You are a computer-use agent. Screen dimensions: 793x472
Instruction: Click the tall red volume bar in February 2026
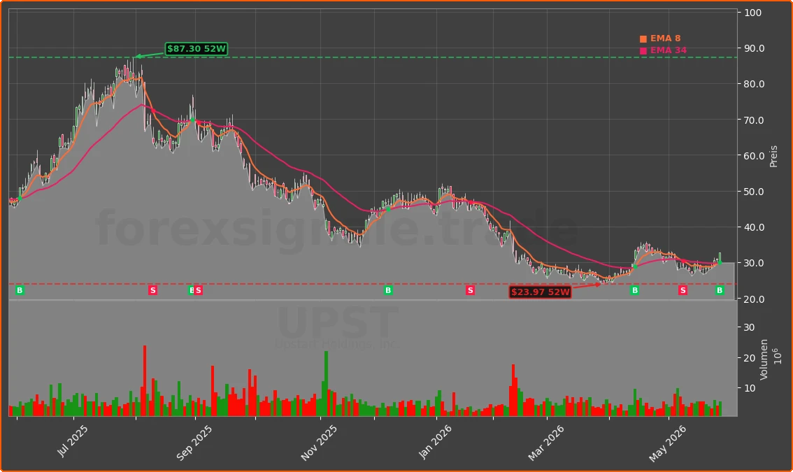(513, 390)
